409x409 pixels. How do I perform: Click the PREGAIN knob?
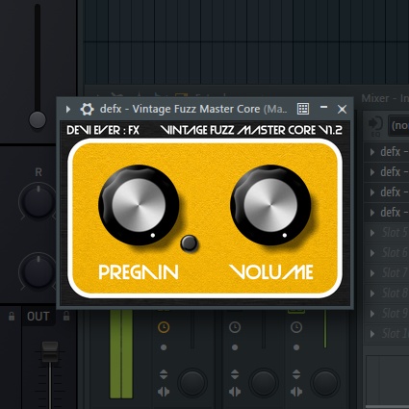[x=139, y=205]
